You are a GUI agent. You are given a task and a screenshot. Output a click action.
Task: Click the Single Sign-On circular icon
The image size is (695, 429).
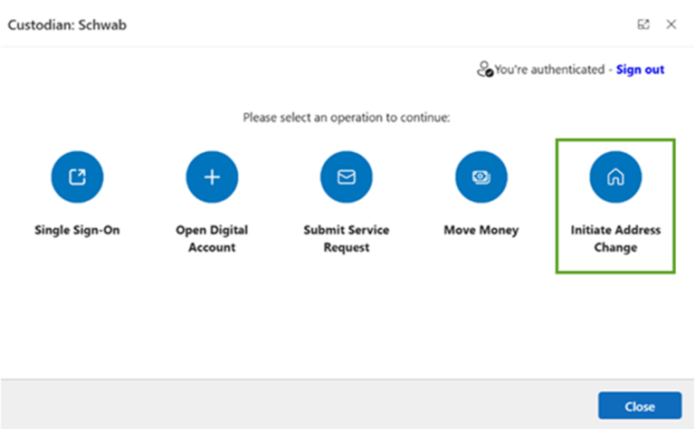[x=77, y=176]
